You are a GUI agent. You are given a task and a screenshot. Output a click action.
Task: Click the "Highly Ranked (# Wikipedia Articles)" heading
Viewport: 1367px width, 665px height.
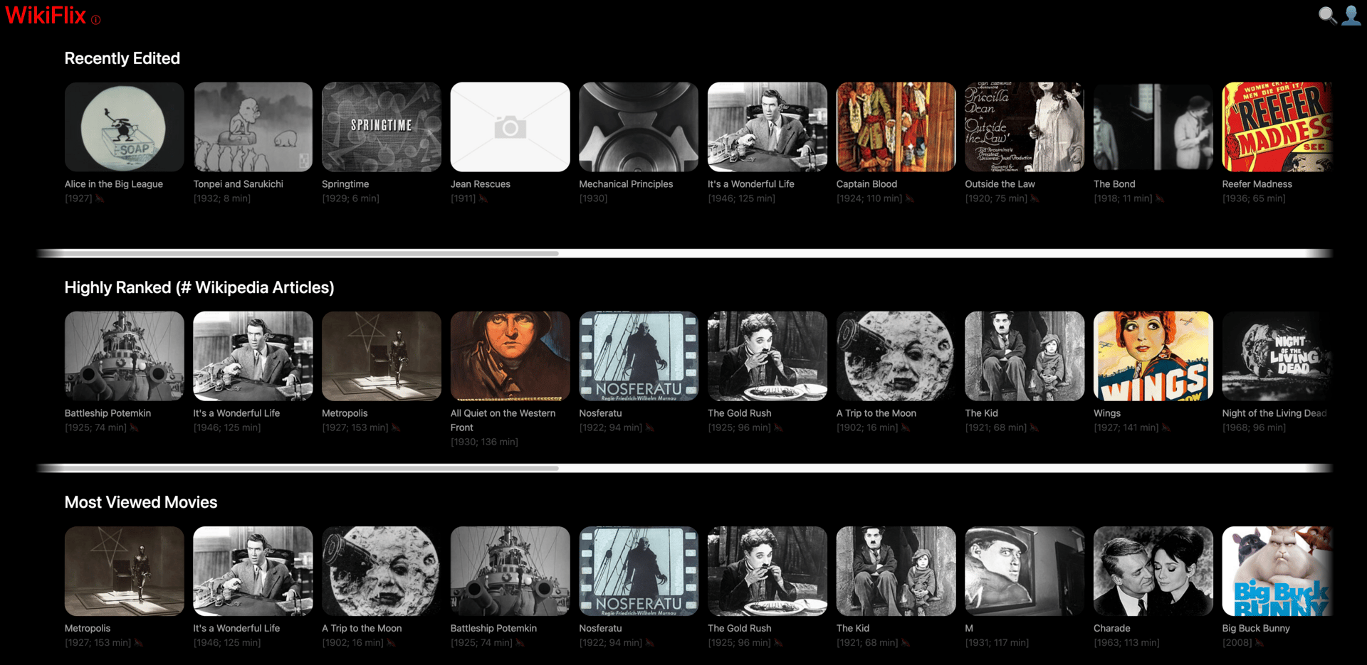(x=199, y=287)
